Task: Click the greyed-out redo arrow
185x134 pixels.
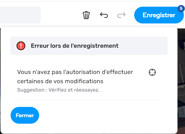Action: point(121,15)
